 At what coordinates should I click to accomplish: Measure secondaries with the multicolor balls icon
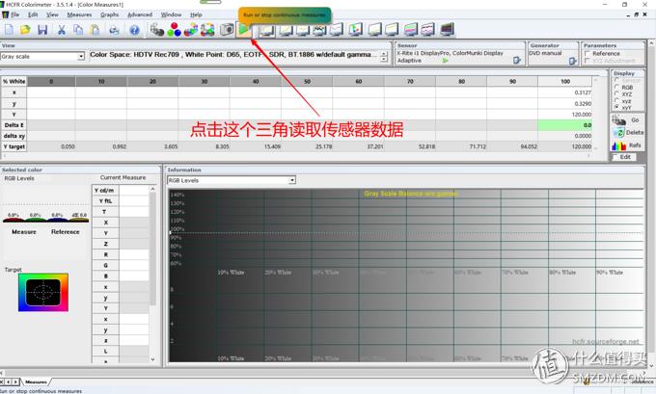[191, 30]
